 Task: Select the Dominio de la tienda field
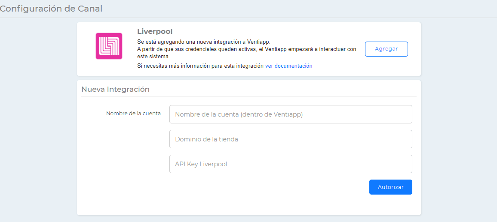pos(291,139)
